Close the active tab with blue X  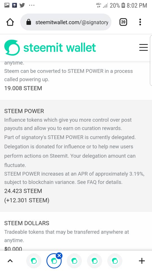coord(59,255)
